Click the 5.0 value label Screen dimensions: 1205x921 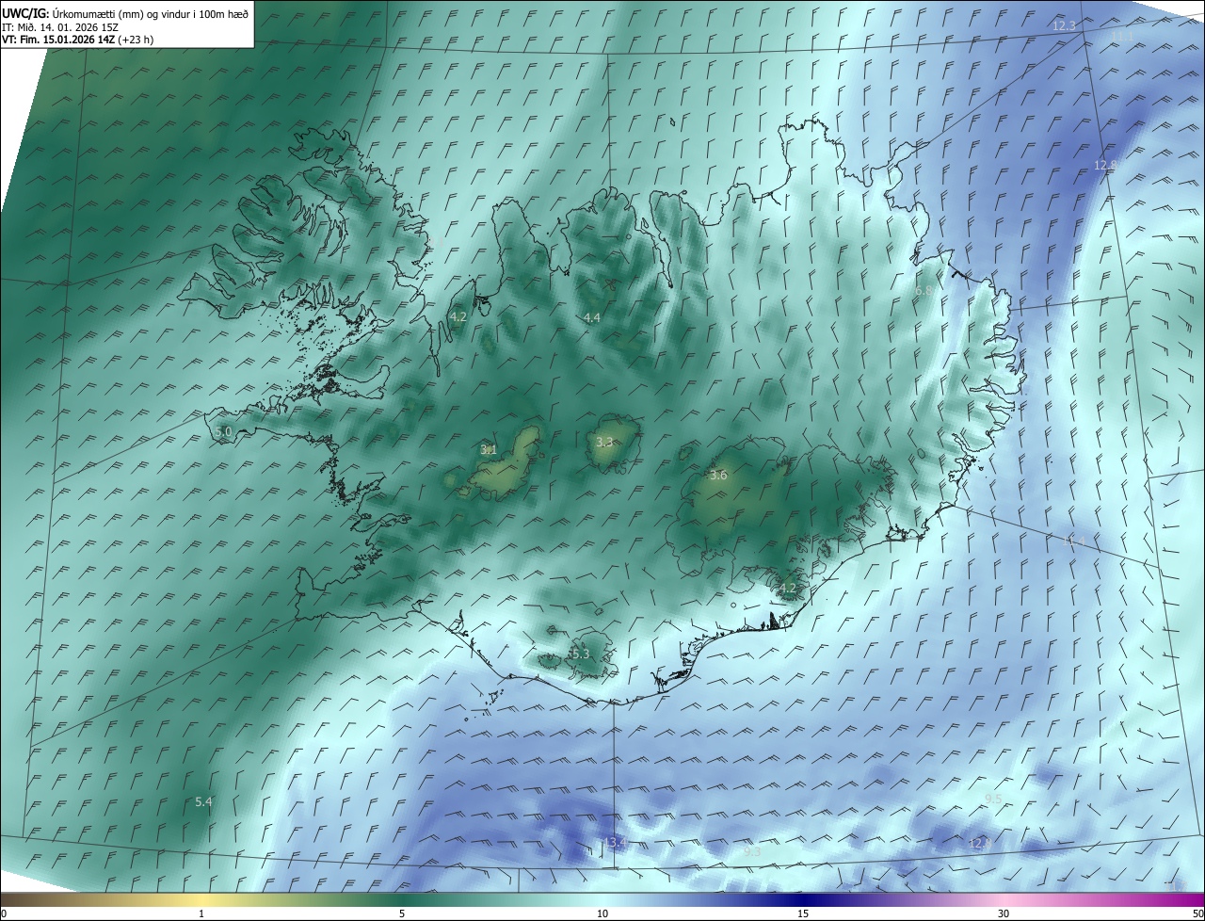pos(223,431)
